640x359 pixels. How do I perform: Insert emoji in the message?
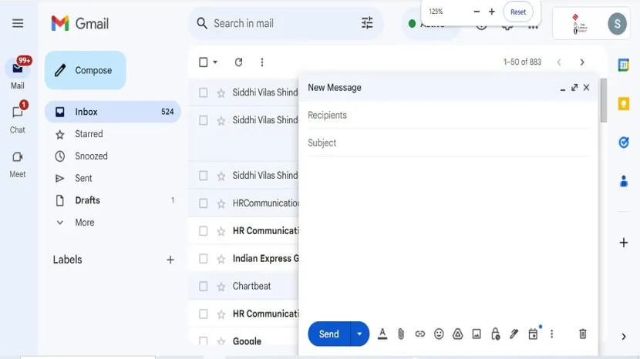[x=439, y=334]
